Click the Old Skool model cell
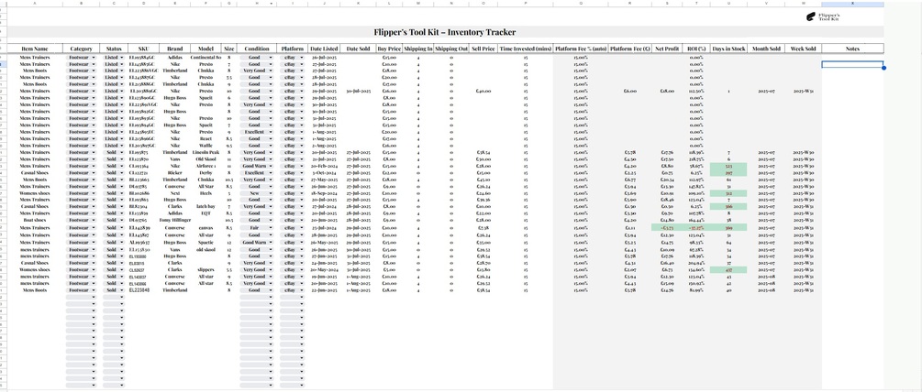 point(206,159)
